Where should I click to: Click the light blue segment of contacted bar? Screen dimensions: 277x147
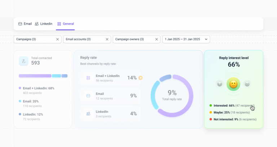tap(56, 76)
